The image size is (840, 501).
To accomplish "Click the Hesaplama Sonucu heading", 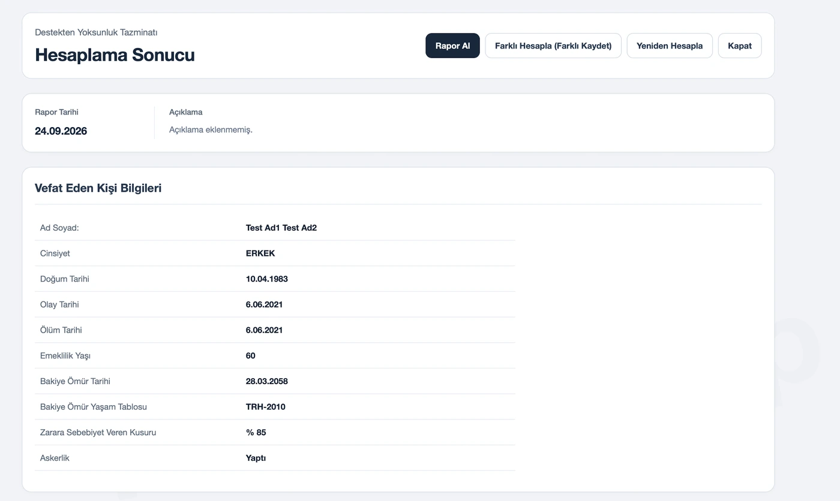I will click(115, 55).
